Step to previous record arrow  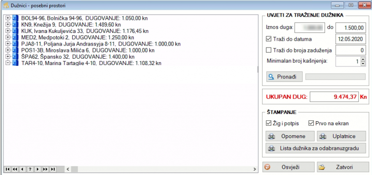[22, 169]
